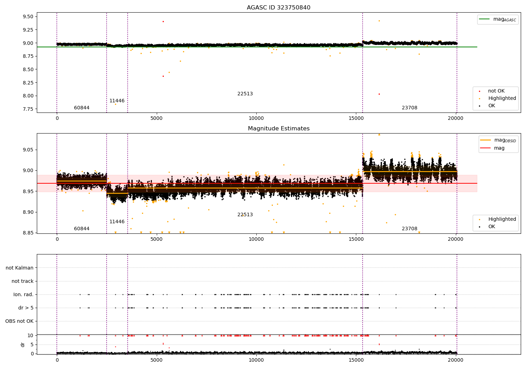Click x-axis tick 10000 under top plot
526x368 pixels.
256,118
